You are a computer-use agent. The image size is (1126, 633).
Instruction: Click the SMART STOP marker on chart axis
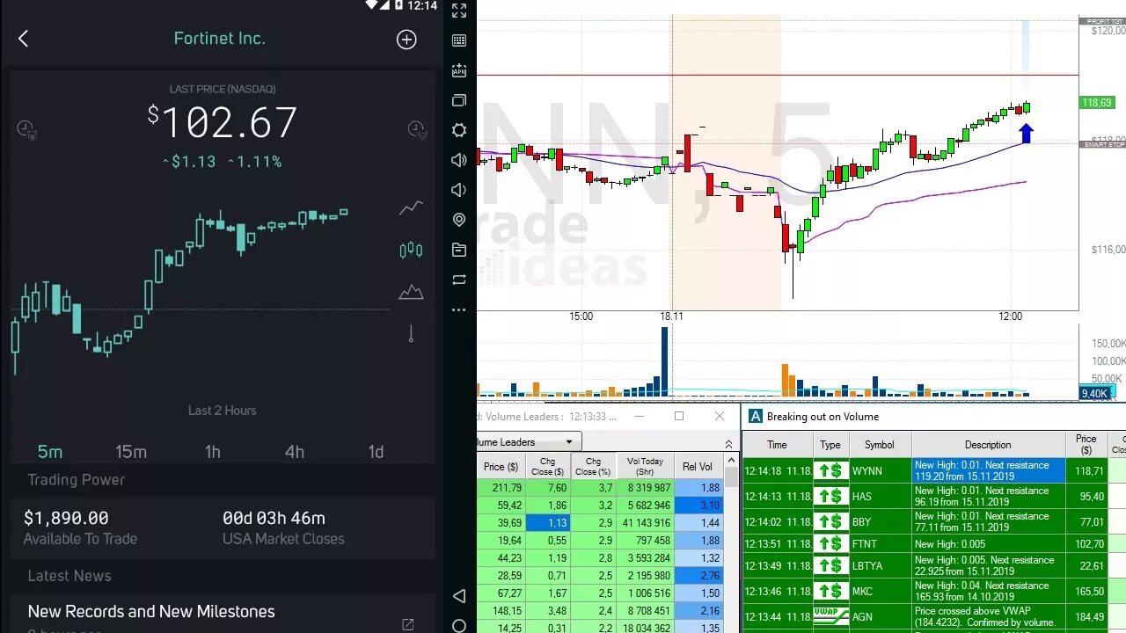click(1102, 144)
